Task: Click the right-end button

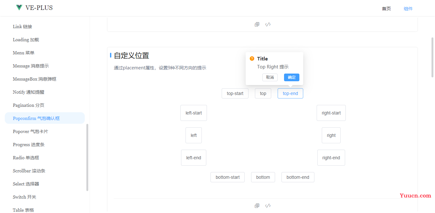Action: pos(331,158)
